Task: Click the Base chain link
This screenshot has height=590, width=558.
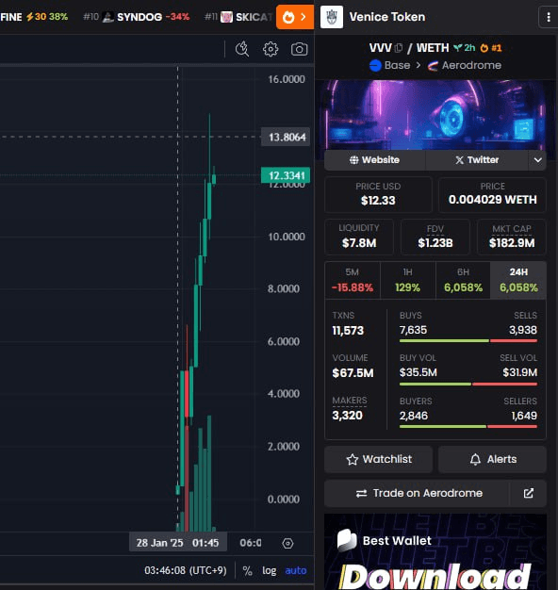Action: coord(390,65)
